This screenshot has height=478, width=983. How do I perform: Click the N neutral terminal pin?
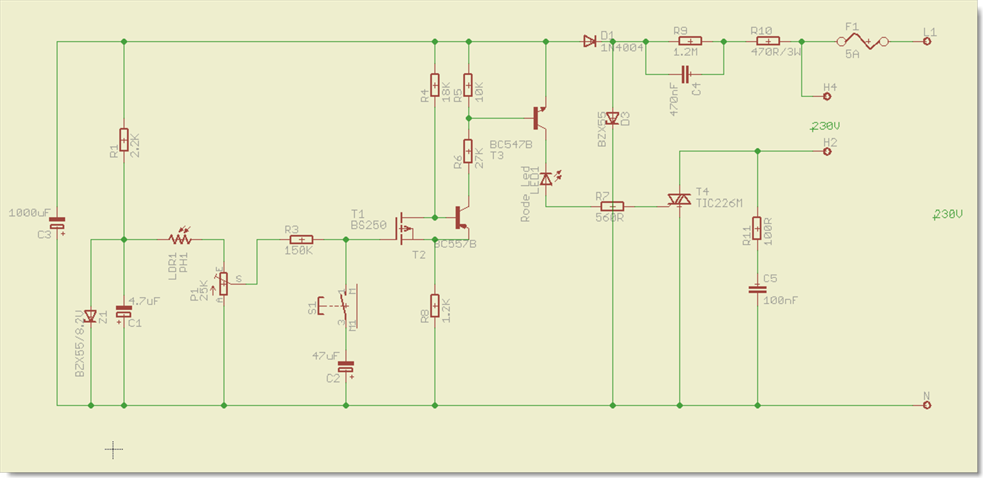coord(927,406)
